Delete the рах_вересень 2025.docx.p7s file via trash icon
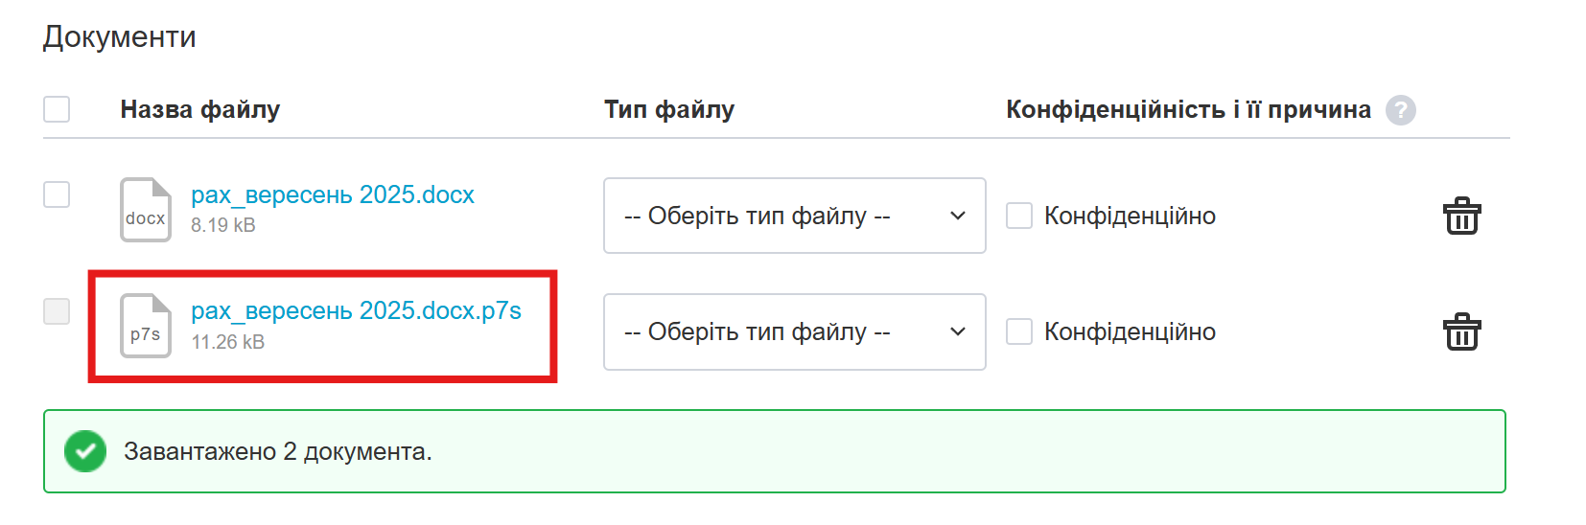This screenshot has height=525, width=1586. [1461, 332]
